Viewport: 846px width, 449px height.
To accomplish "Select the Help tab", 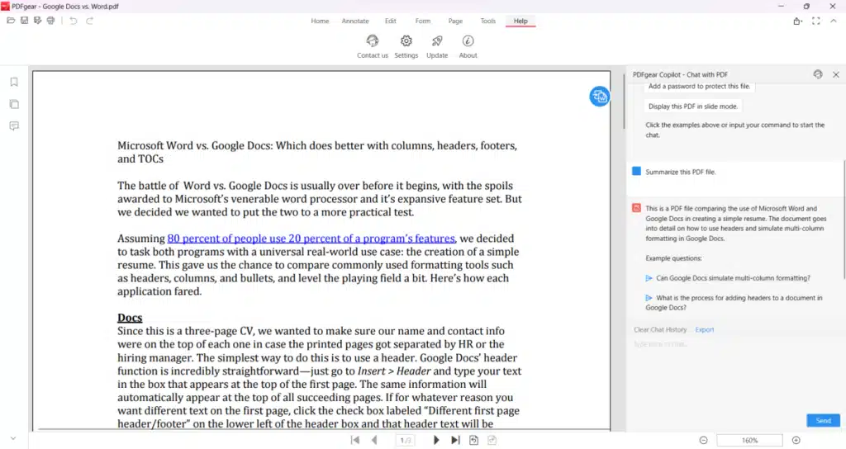I will tap(520, 21).
